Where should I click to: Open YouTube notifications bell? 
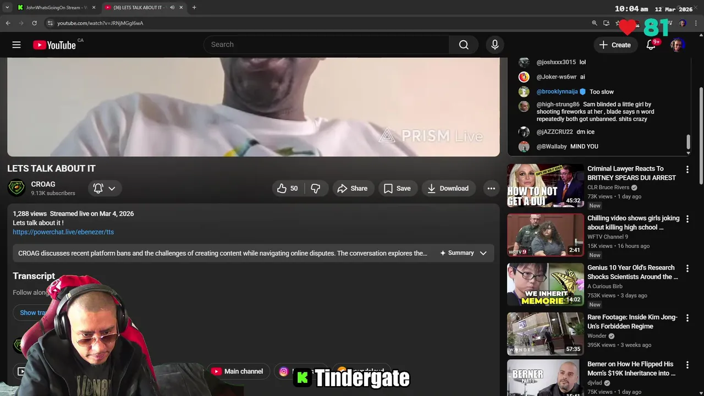coord(651,45)
